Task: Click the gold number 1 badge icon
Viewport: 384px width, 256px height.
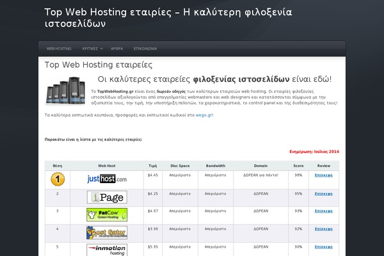Action: tap(58, 179)
